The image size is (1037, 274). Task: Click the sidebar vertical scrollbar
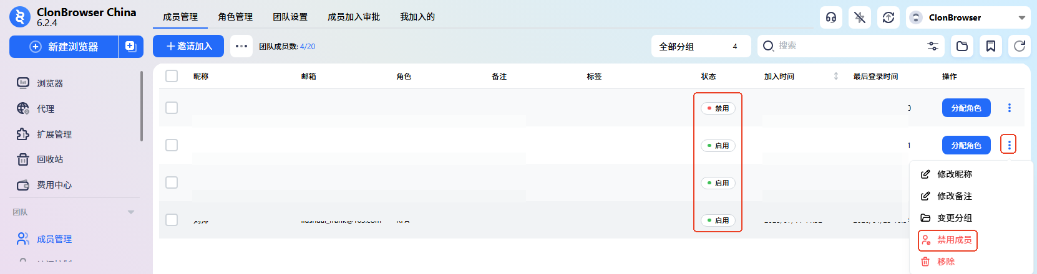tap(142, 106)
